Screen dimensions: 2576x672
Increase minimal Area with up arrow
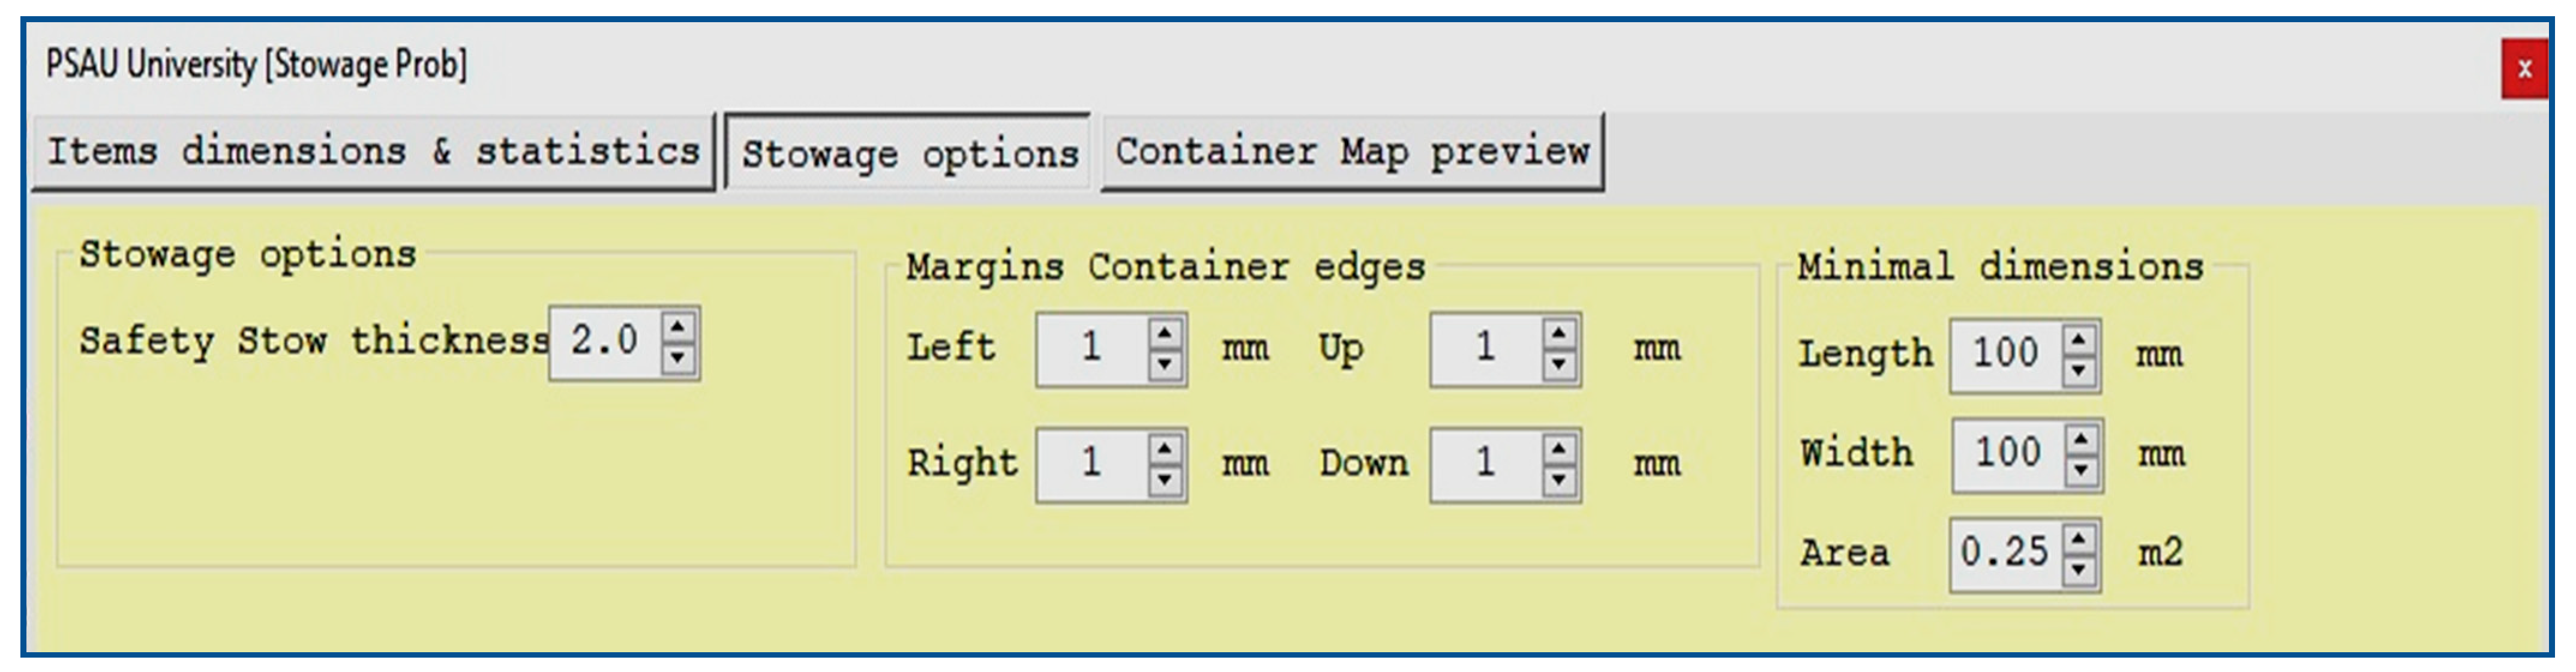pyautogui.click(x=2079, y=538)
